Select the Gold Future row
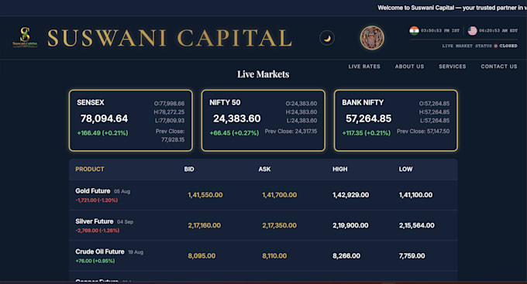Viewport: 527px width, 284px height. click(x=263, y=195)
